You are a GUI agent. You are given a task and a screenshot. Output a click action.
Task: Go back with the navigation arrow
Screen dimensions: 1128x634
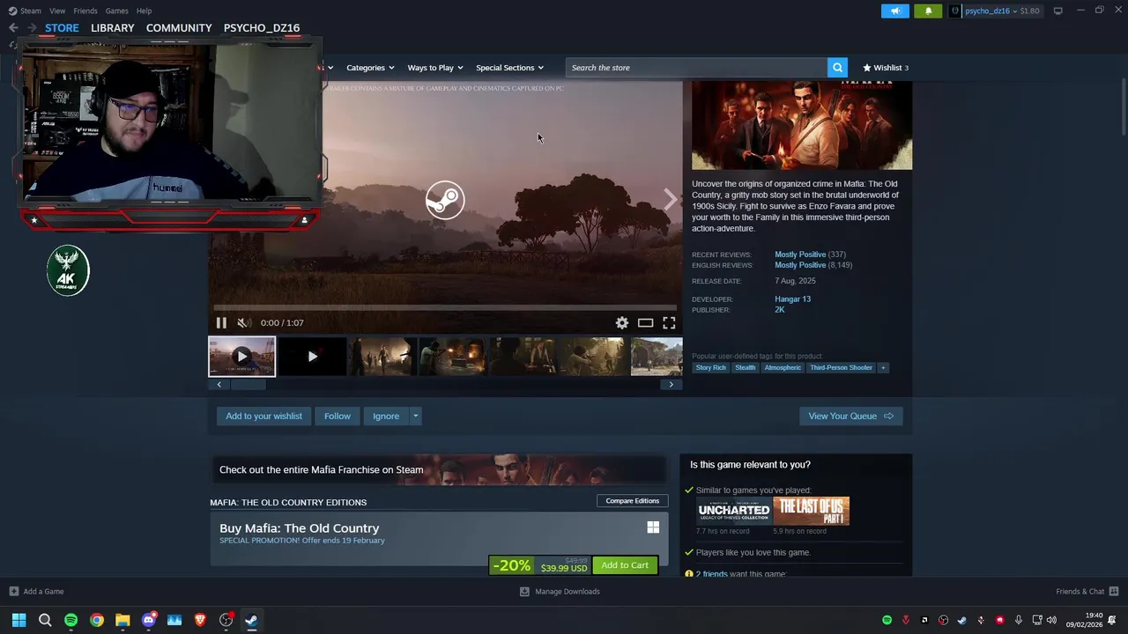coord(13,27)
